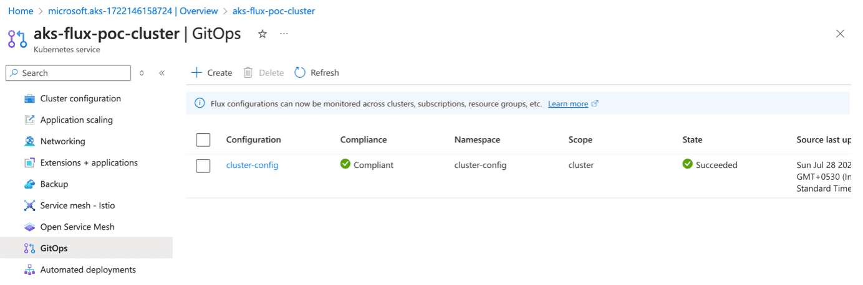Click the GitOps resource icon beside title
This screenshot has width=863, height=285.
coord(17,39)
